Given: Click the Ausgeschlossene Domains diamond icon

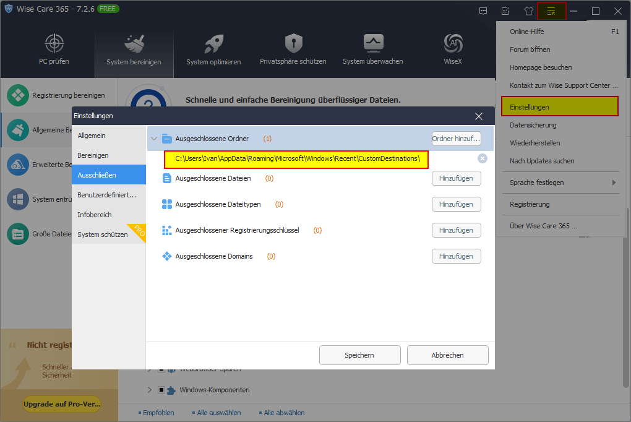Looking at the screenshot, I should pos(166,257).
